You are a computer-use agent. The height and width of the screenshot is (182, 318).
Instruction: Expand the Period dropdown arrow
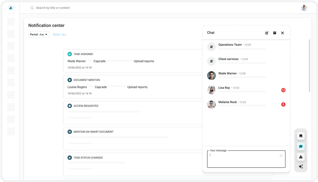[x=47, y=34]
